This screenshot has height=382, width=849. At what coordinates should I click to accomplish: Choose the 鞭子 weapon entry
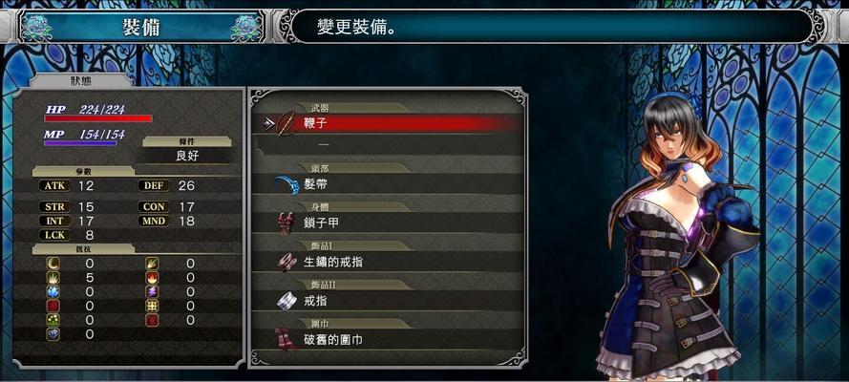(x=388, y=124)
